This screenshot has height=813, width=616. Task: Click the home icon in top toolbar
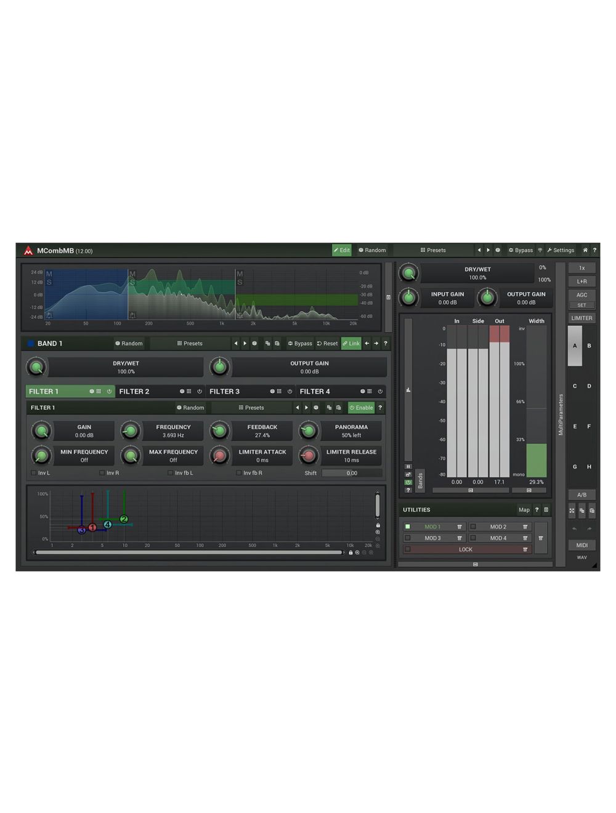(585, 250)
